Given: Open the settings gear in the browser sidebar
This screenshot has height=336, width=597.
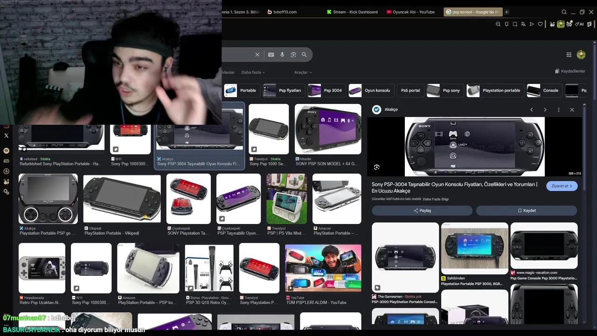Looking at the screenshot, I should [x=6, y=192].
